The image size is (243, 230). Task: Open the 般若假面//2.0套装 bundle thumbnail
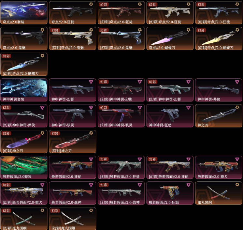tap(24, 167)
